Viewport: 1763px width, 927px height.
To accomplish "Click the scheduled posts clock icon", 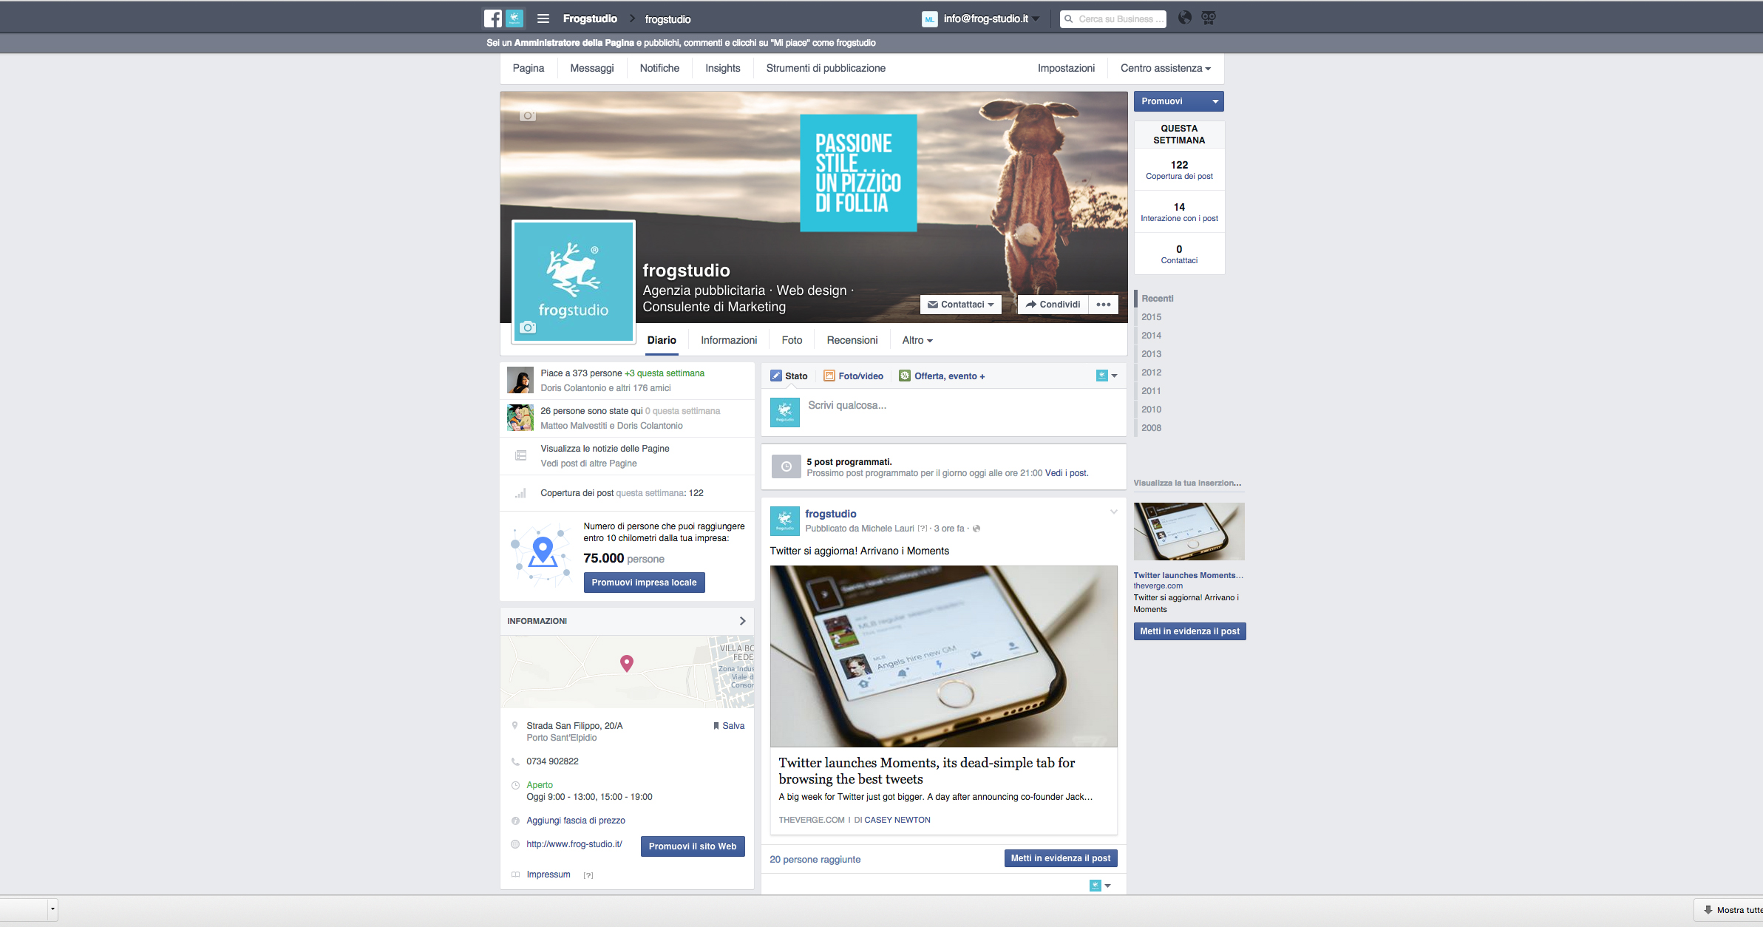I will coord(787,466).
